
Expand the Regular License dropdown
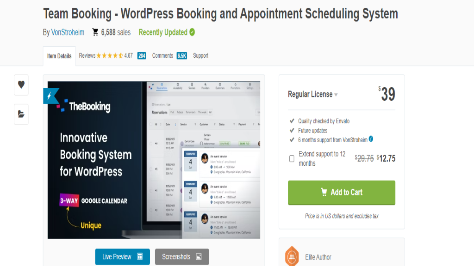pyautogui.click(x=312, y=94)
